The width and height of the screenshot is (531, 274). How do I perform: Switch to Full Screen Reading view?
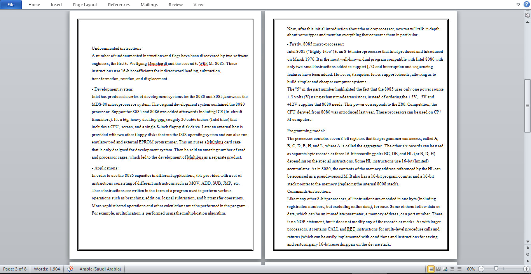pyautogui.click(x=438, y=269)
